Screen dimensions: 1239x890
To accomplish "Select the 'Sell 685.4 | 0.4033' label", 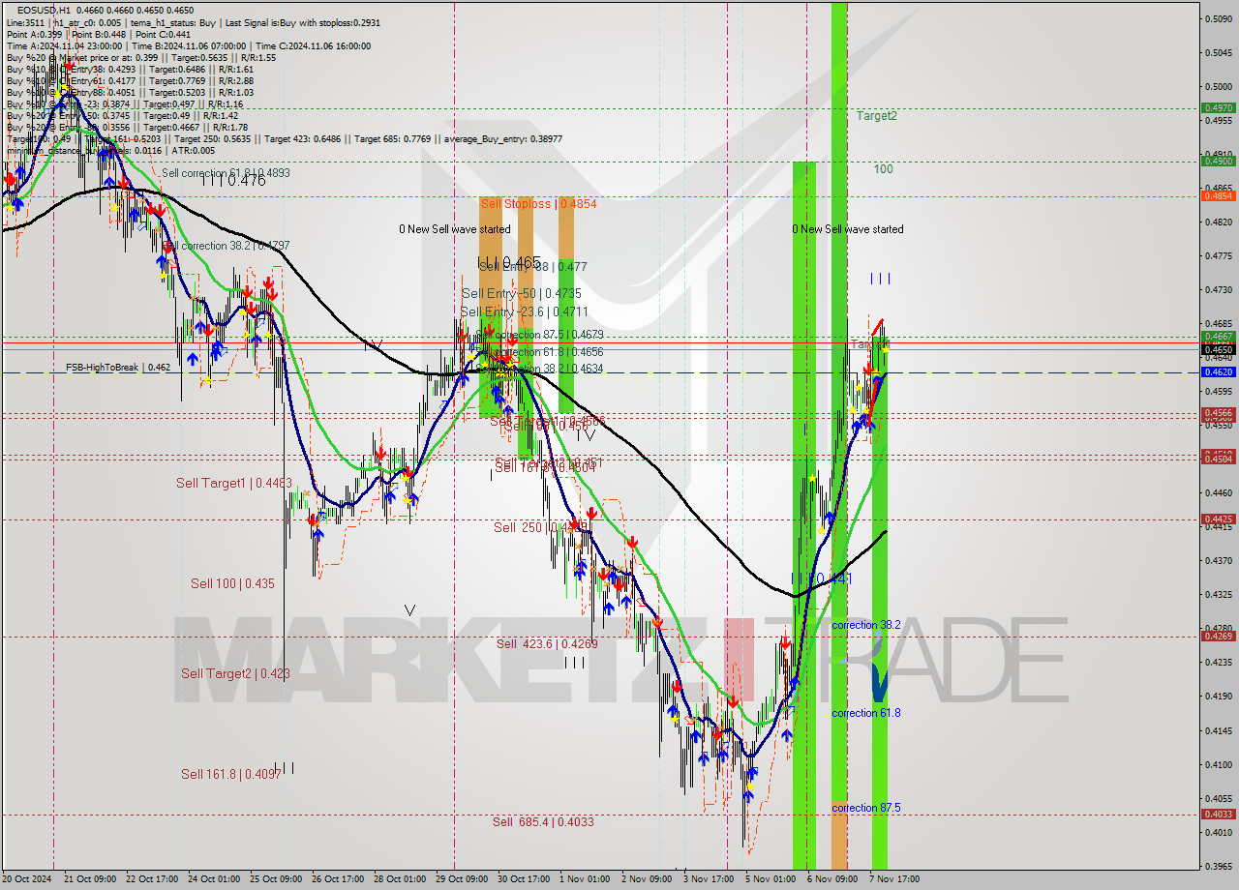I will pyautogui.click(x=543, y=821).
